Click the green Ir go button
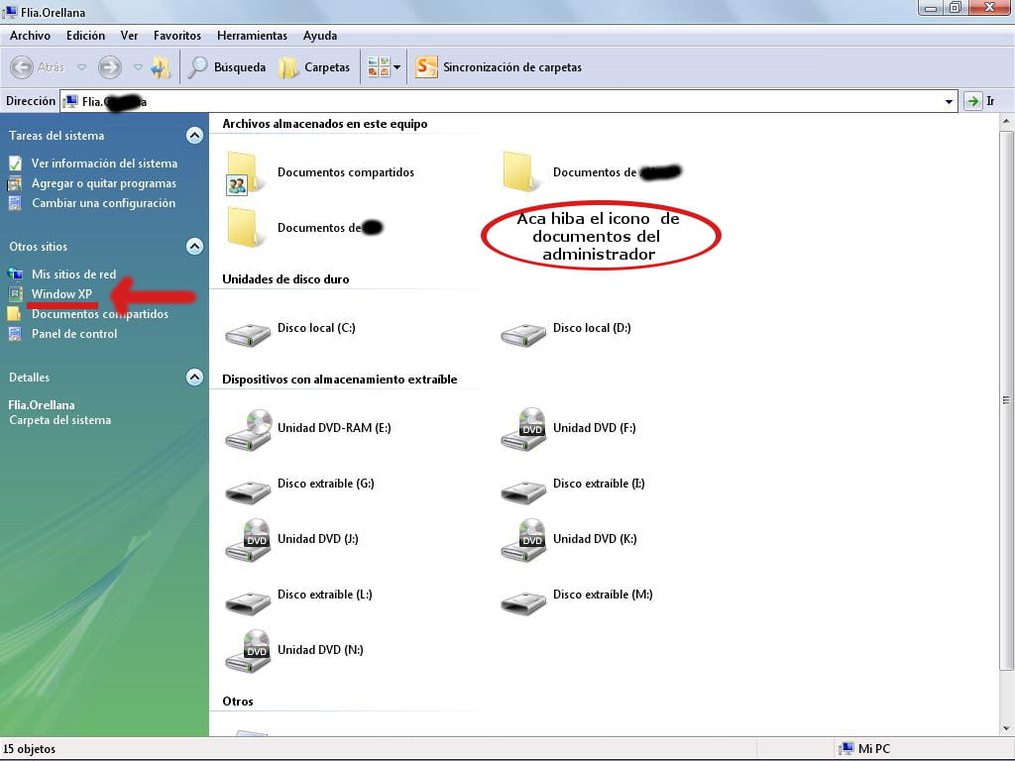The height and width of the screenshot is (761, 1015). (x=973, y=102)
